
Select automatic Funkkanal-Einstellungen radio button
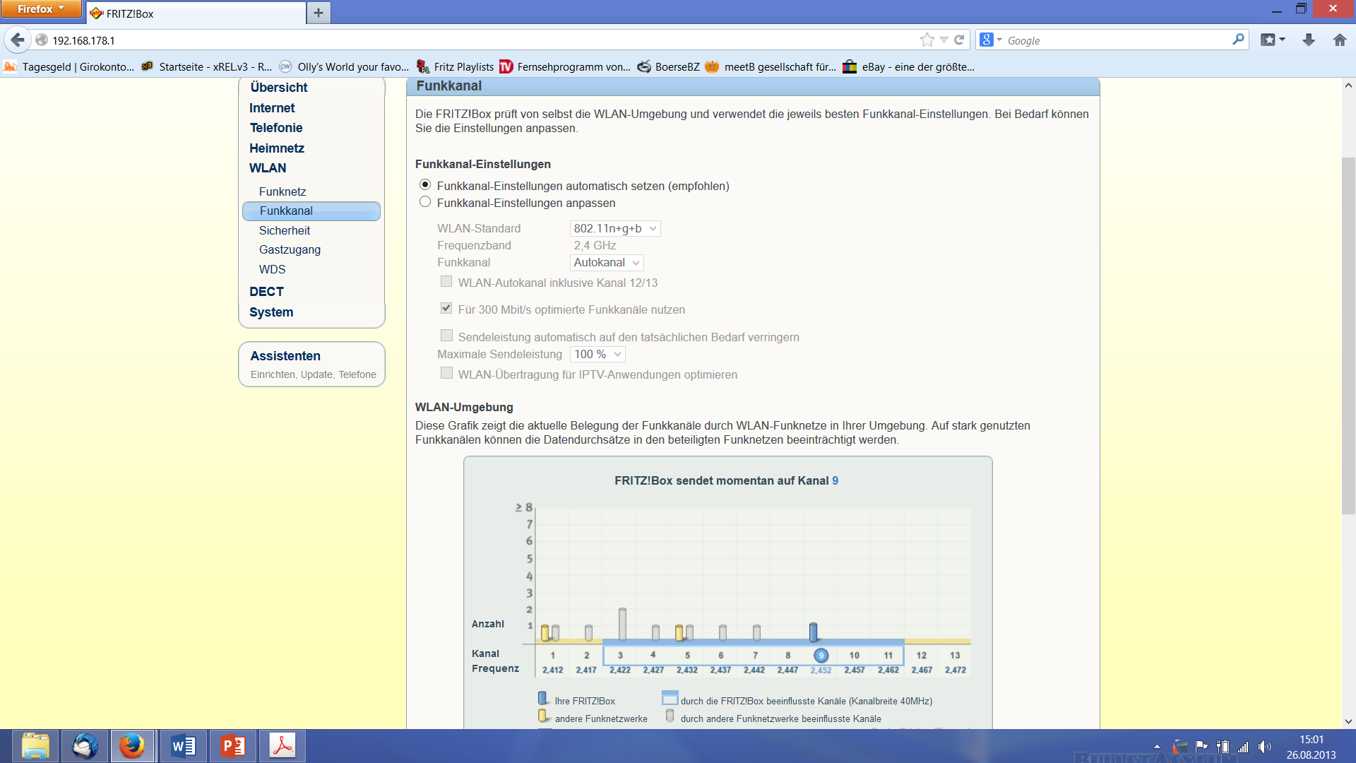tap(425, 185)
